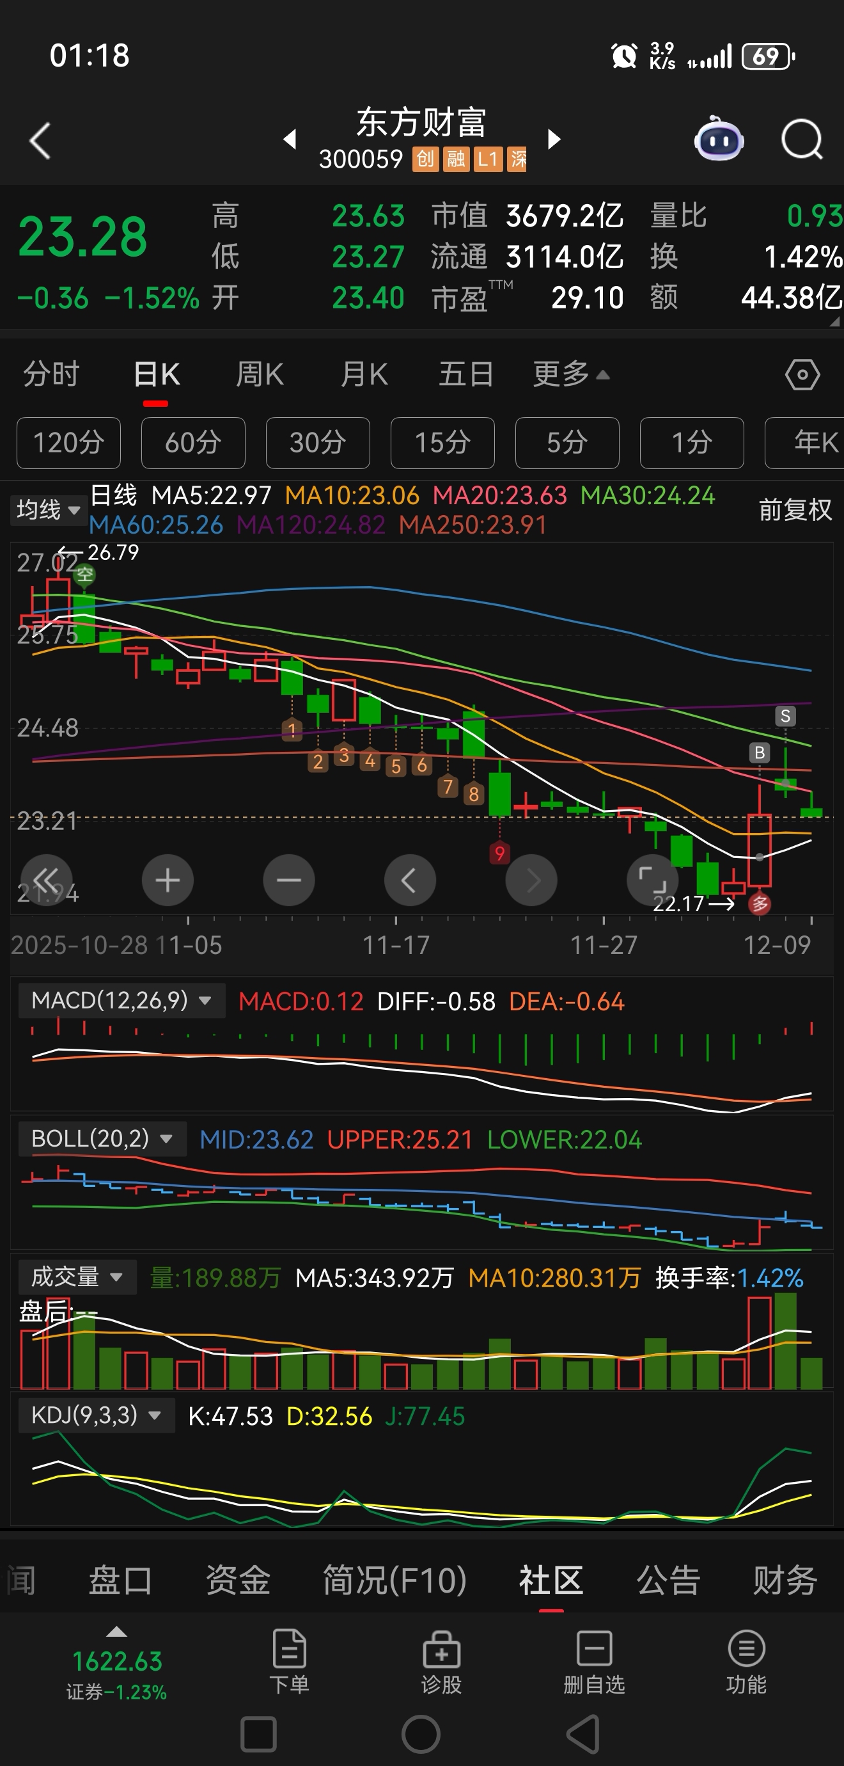The height and width of the screenshot is (1766, 844).
Task: Tap the 多 long signal marker
Action: tap(759, 904)
